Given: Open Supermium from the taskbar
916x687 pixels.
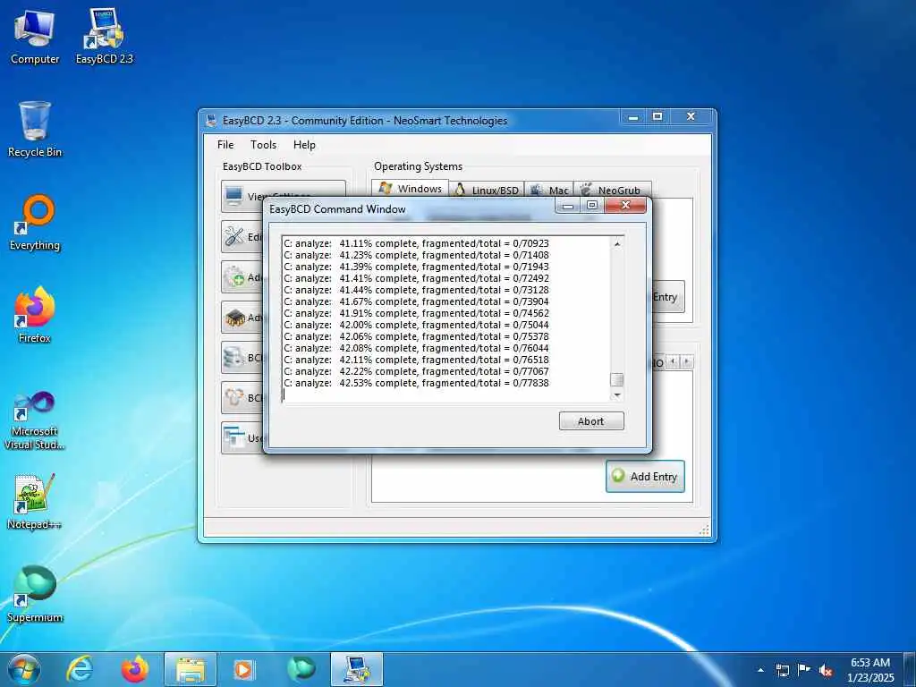Looking at the screenshot, I should (301, 669).
